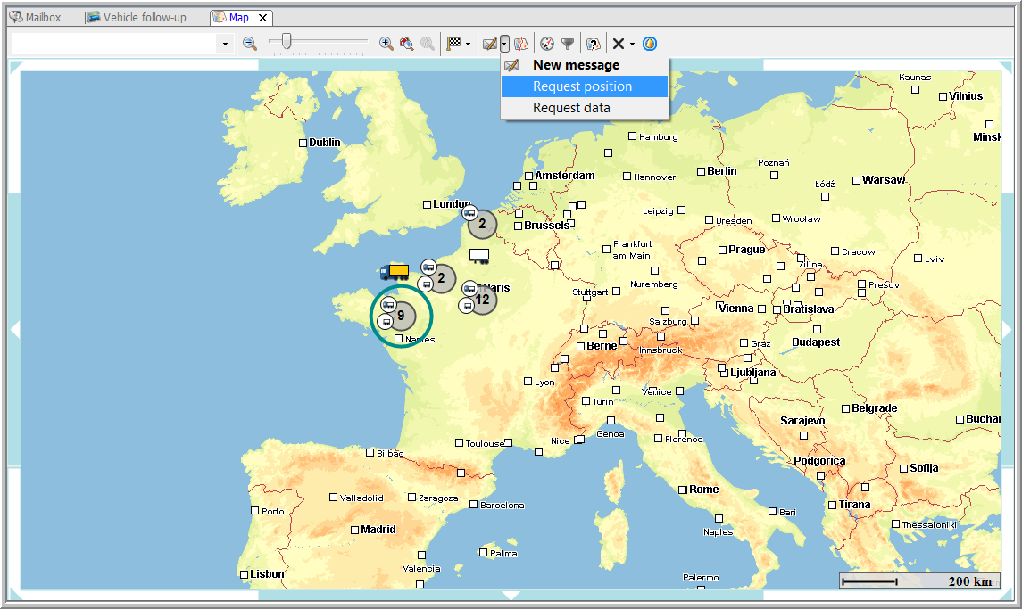Viewport: 1022px width, 609px height.
Task: Select Request position from the menu
Action: click(x=582, y=86)
